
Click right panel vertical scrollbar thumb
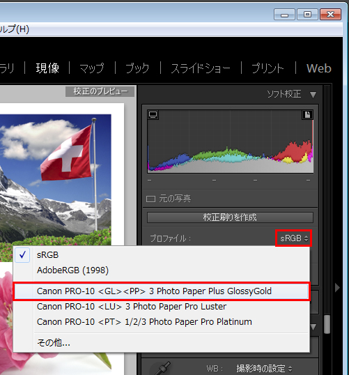point(327,324)
